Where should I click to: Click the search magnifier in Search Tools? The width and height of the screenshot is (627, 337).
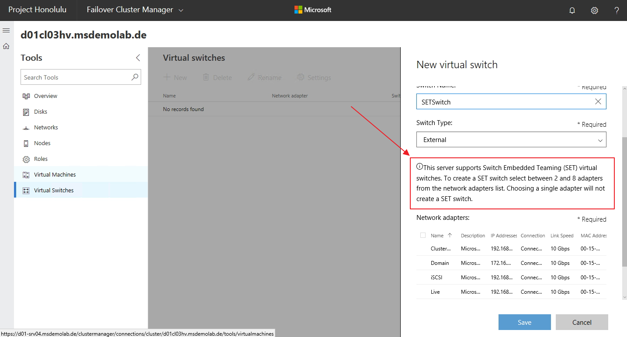click(x=135, y=77)
